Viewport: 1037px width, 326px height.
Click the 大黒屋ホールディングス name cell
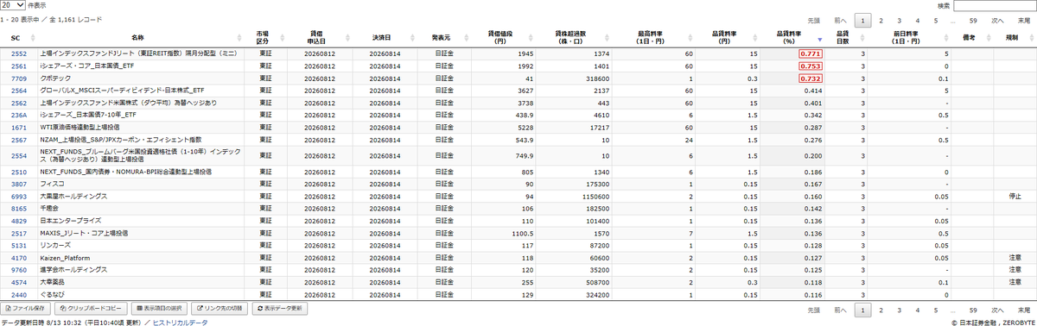[x=141, y=197]
